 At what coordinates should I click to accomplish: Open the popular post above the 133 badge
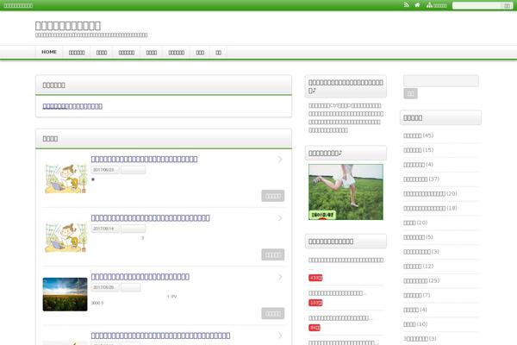[337, 293]
